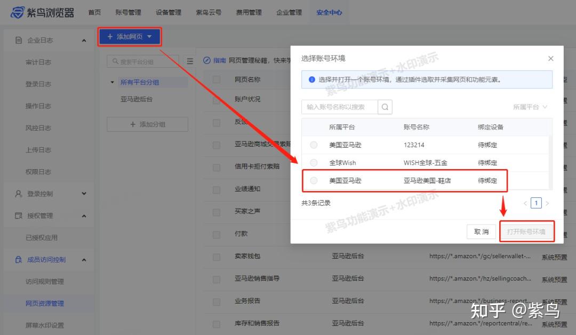Screen dimensions: 576x335
Task: Open 登录日志 in the sidebar
Action: [38, 84]
